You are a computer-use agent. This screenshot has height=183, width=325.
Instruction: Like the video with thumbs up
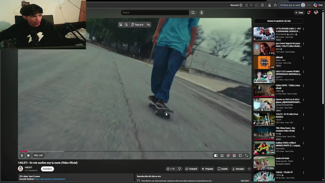(x=170, y=169)
